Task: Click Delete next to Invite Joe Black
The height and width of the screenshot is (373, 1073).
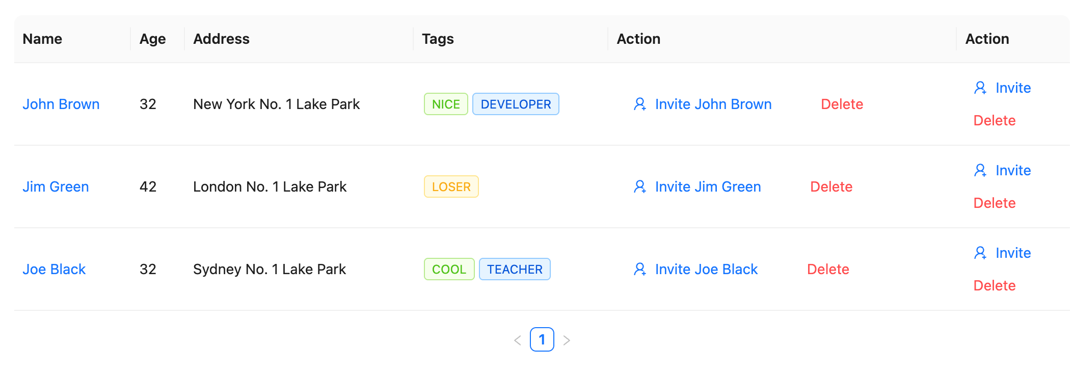Action: [828, 269]
